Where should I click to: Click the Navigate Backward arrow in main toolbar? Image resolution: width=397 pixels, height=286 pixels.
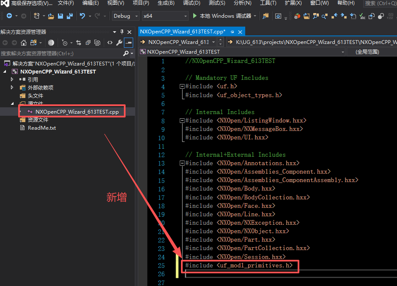click(9, 16)
